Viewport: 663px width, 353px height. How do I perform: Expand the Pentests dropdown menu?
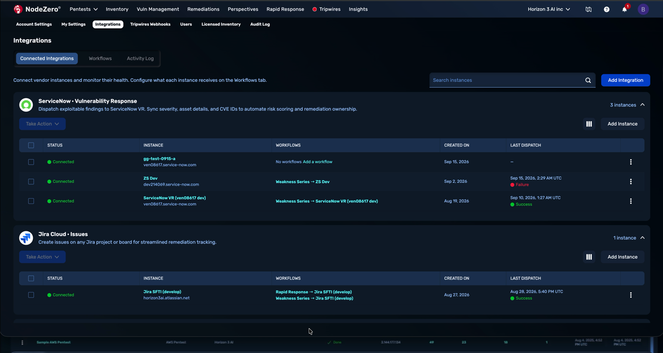click(x=84, y=9)
